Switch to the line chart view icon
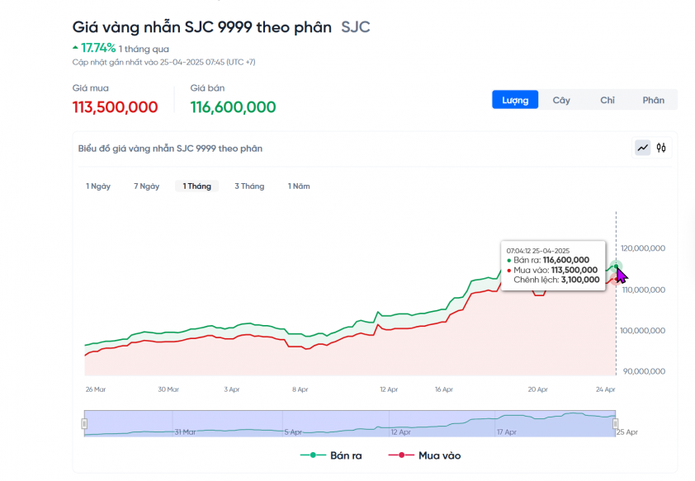Image resolution: width=695 pixels, height=481 pixels. (642, 148)
